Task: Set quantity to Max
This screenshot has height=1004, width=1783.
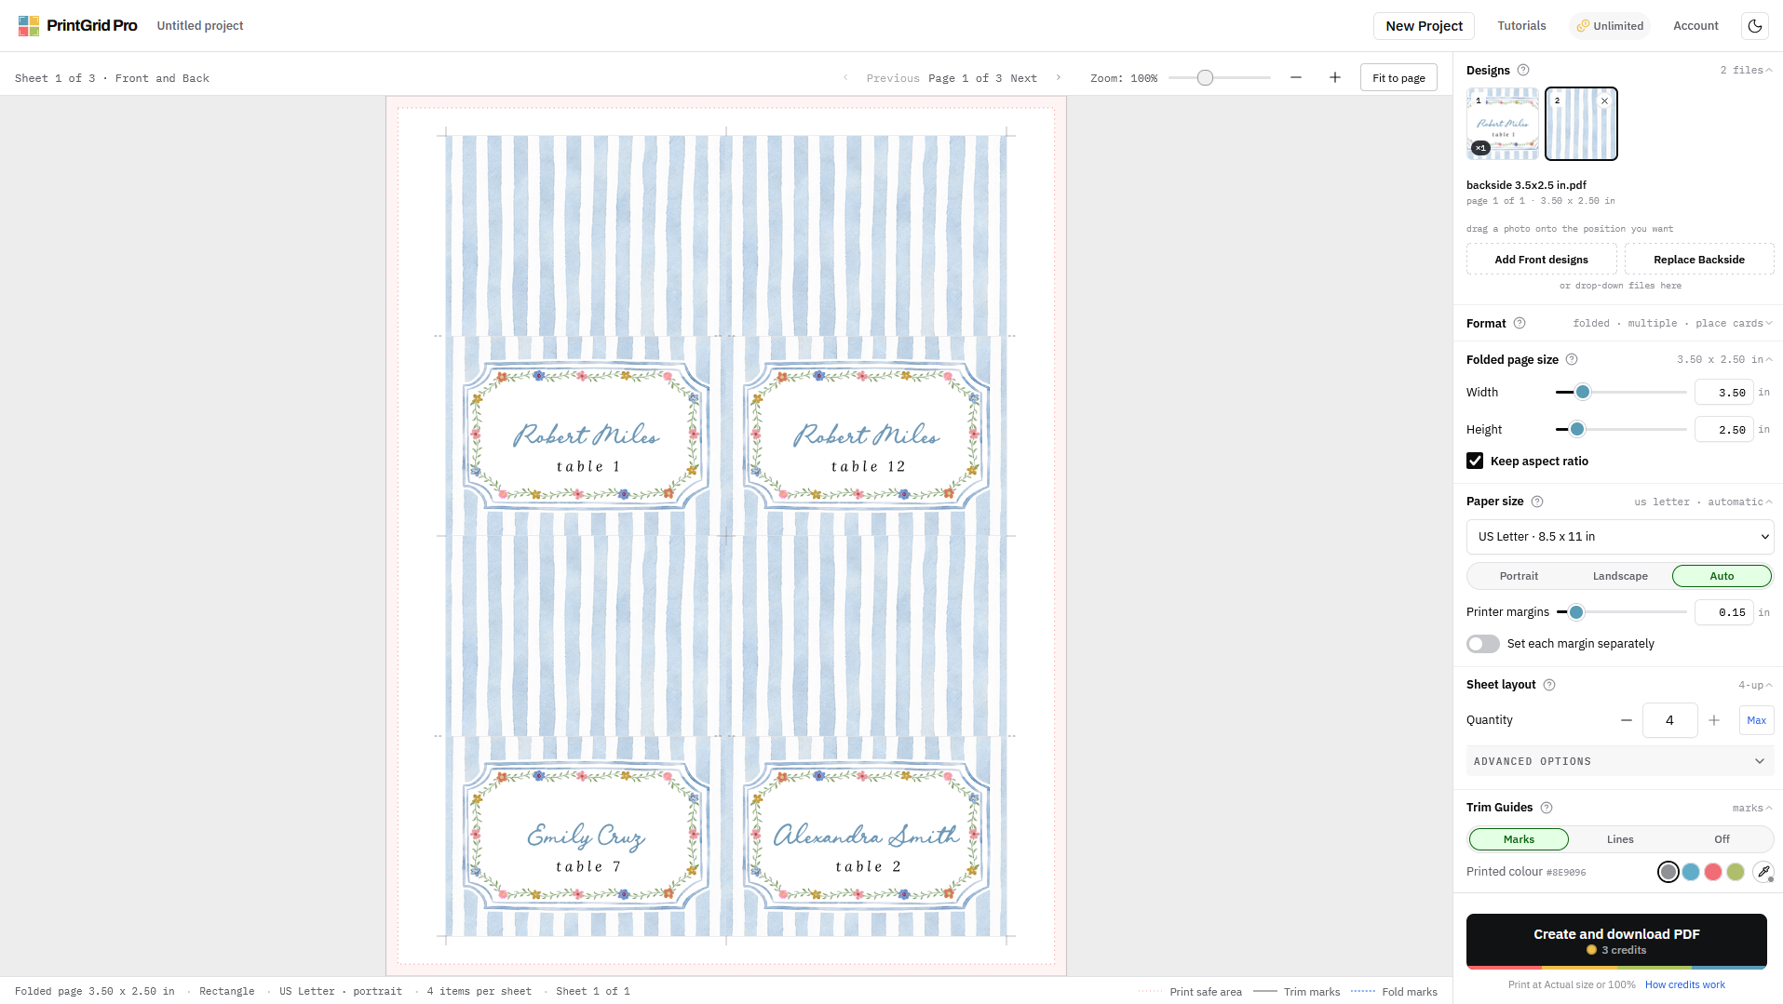Action: pyautogui.click(x=1756, y=720)
